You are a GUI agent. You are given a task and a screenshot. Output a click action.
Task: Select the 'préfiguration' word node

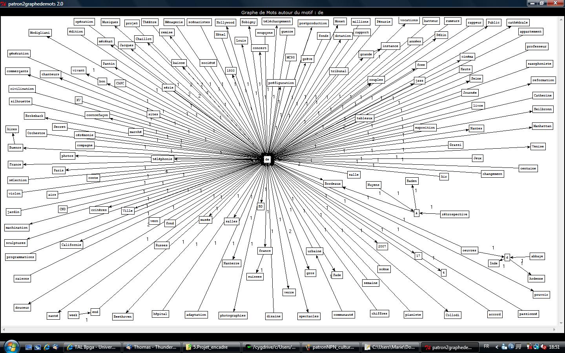tap(281, 83)
